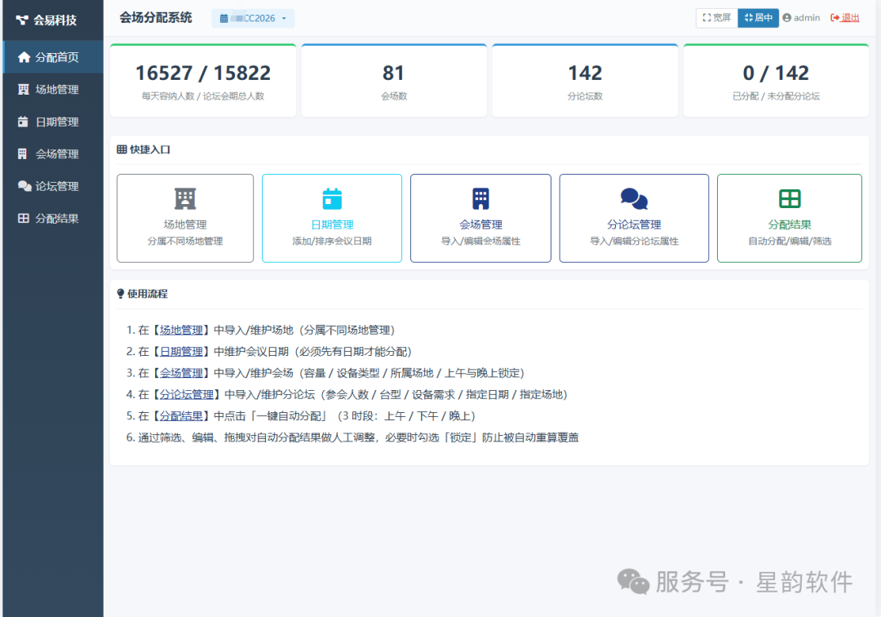Click the office icon beside 会场管理 in sidebar

[23, 153]
